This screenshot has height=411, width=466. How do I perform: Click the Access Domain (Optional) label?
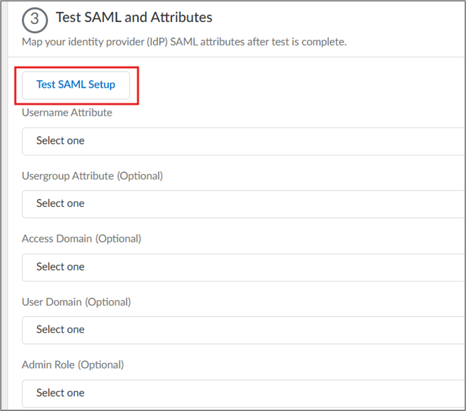[81, 239]
